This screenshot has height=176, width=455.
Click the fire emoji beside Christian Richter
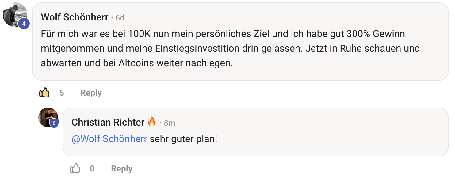pyautogui.click(x=152, y=122)
